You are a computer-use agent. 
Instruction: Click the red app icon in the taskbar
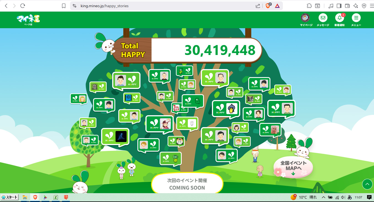point(66,197)
